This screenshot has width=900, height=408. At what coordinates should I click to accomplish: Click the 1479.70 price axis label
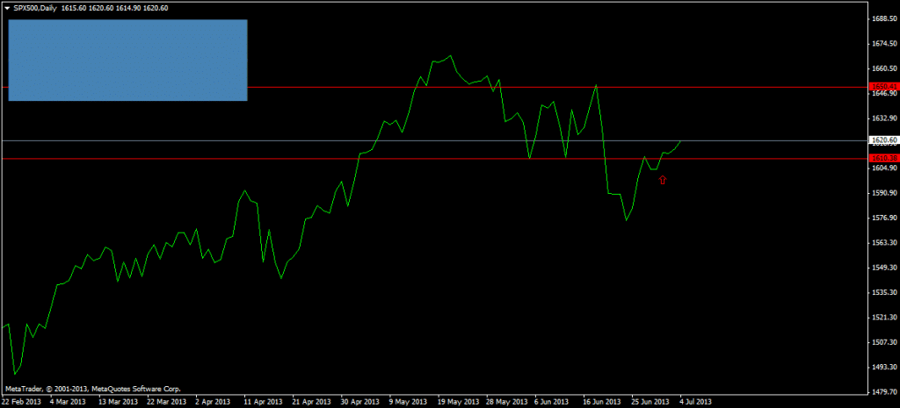pyautogui.click(x=884, y=392)
